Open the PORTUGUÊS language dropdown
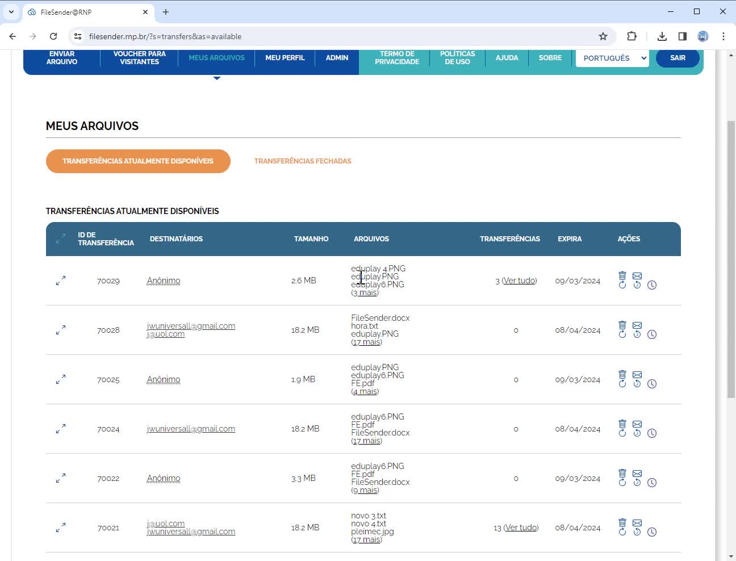 point(612,58)
